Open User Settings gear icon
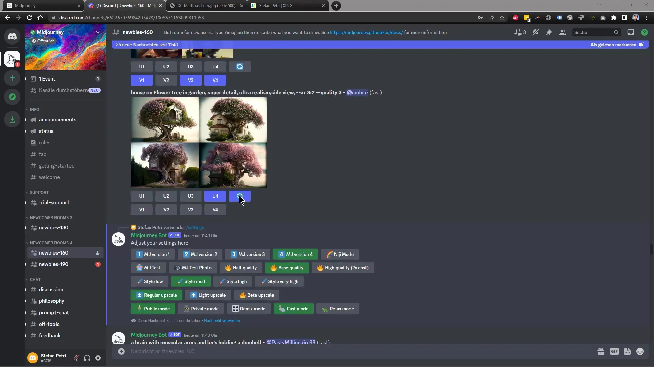Screen dimensions: 654x367 coord(98,358)
